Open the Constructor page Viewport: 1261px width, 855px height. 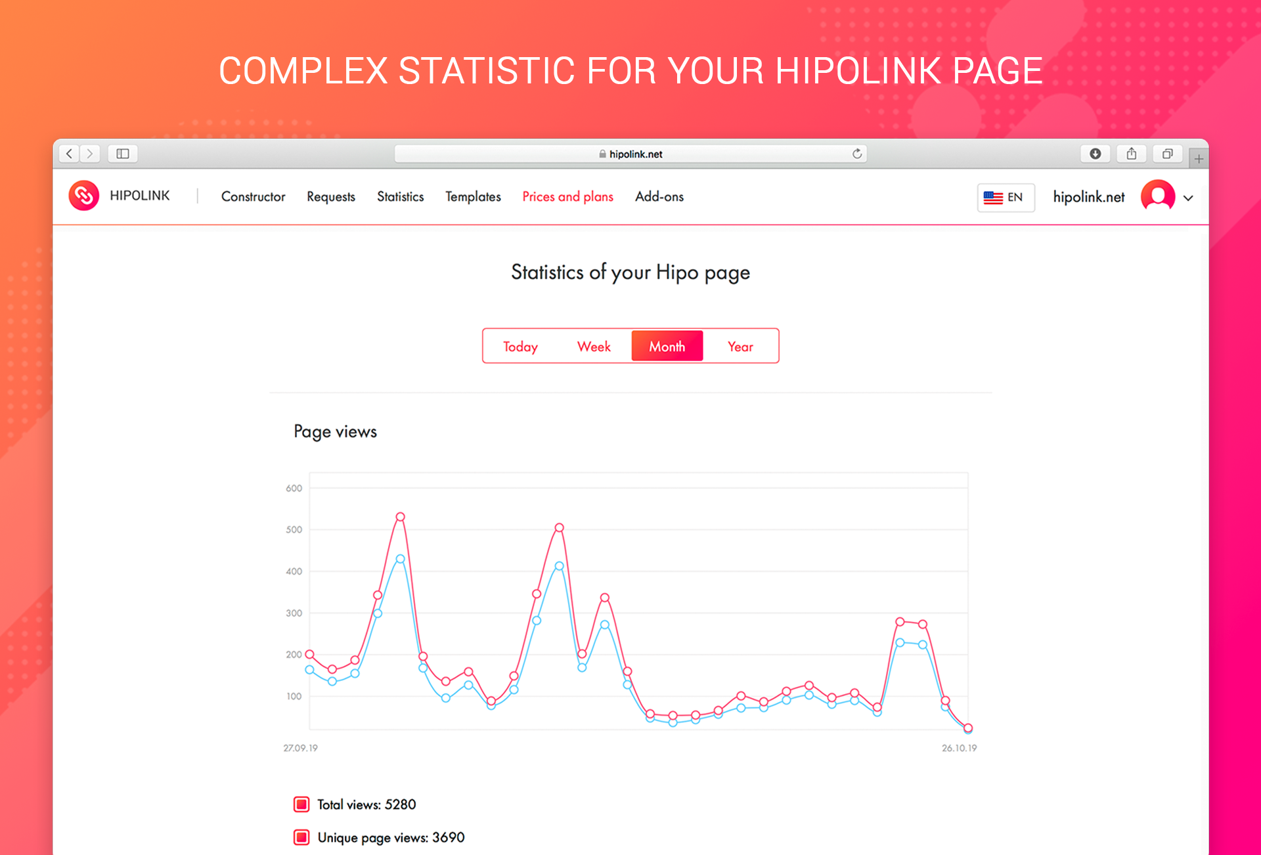[254, 196]
